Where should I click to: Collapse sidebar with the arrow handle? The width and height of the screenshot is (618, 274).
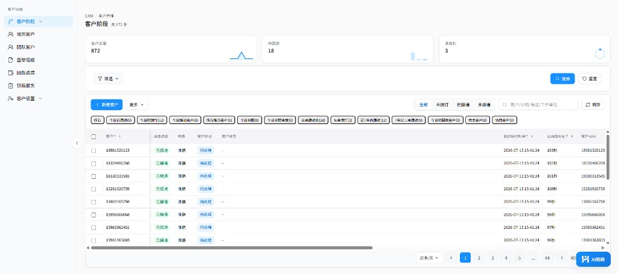click(77, 143)
